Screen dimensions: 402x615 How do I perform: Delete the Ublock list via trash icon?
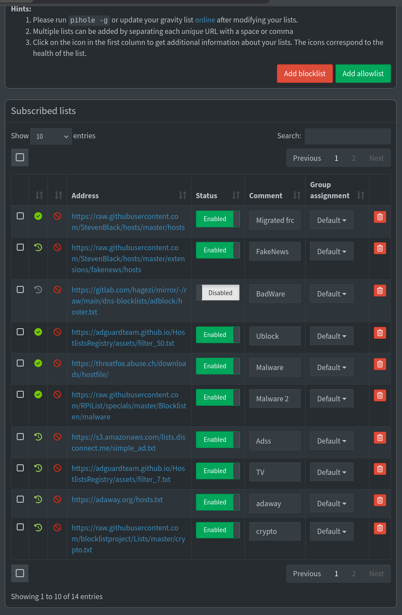point(380,333)
